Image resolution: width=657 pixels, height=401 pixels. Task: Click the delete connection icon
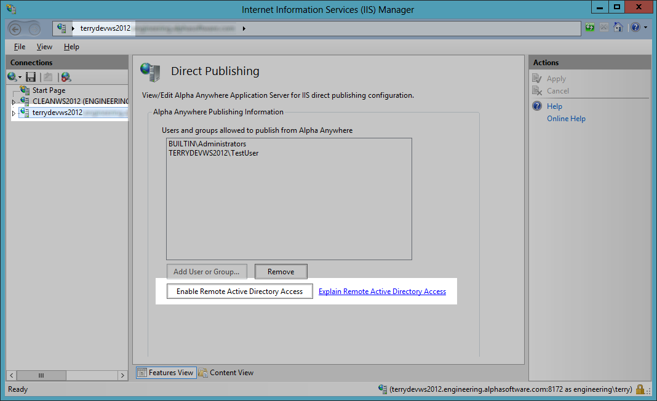point(66,77)
